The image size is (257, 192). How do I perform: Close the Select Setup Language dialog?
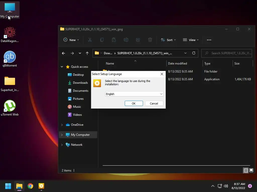pos(162,74)
